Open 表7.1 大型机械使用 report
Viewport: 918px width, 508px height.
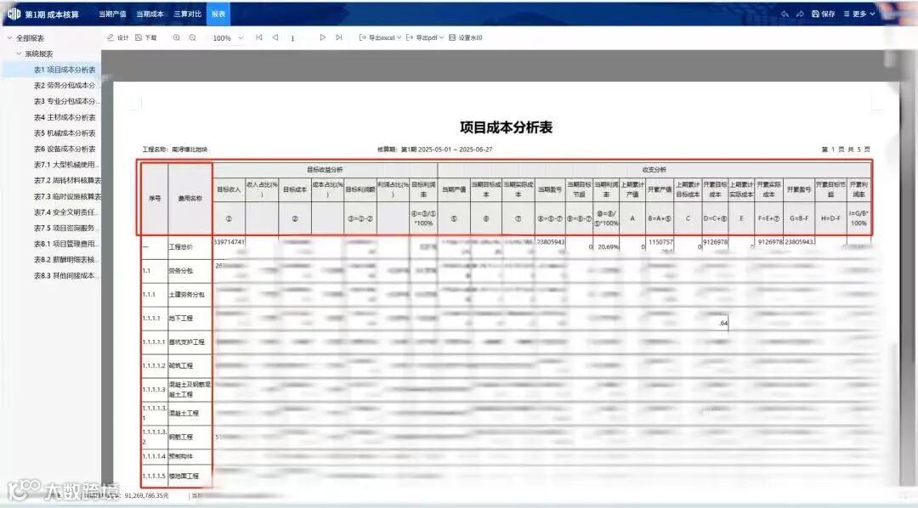click(66, 165)
